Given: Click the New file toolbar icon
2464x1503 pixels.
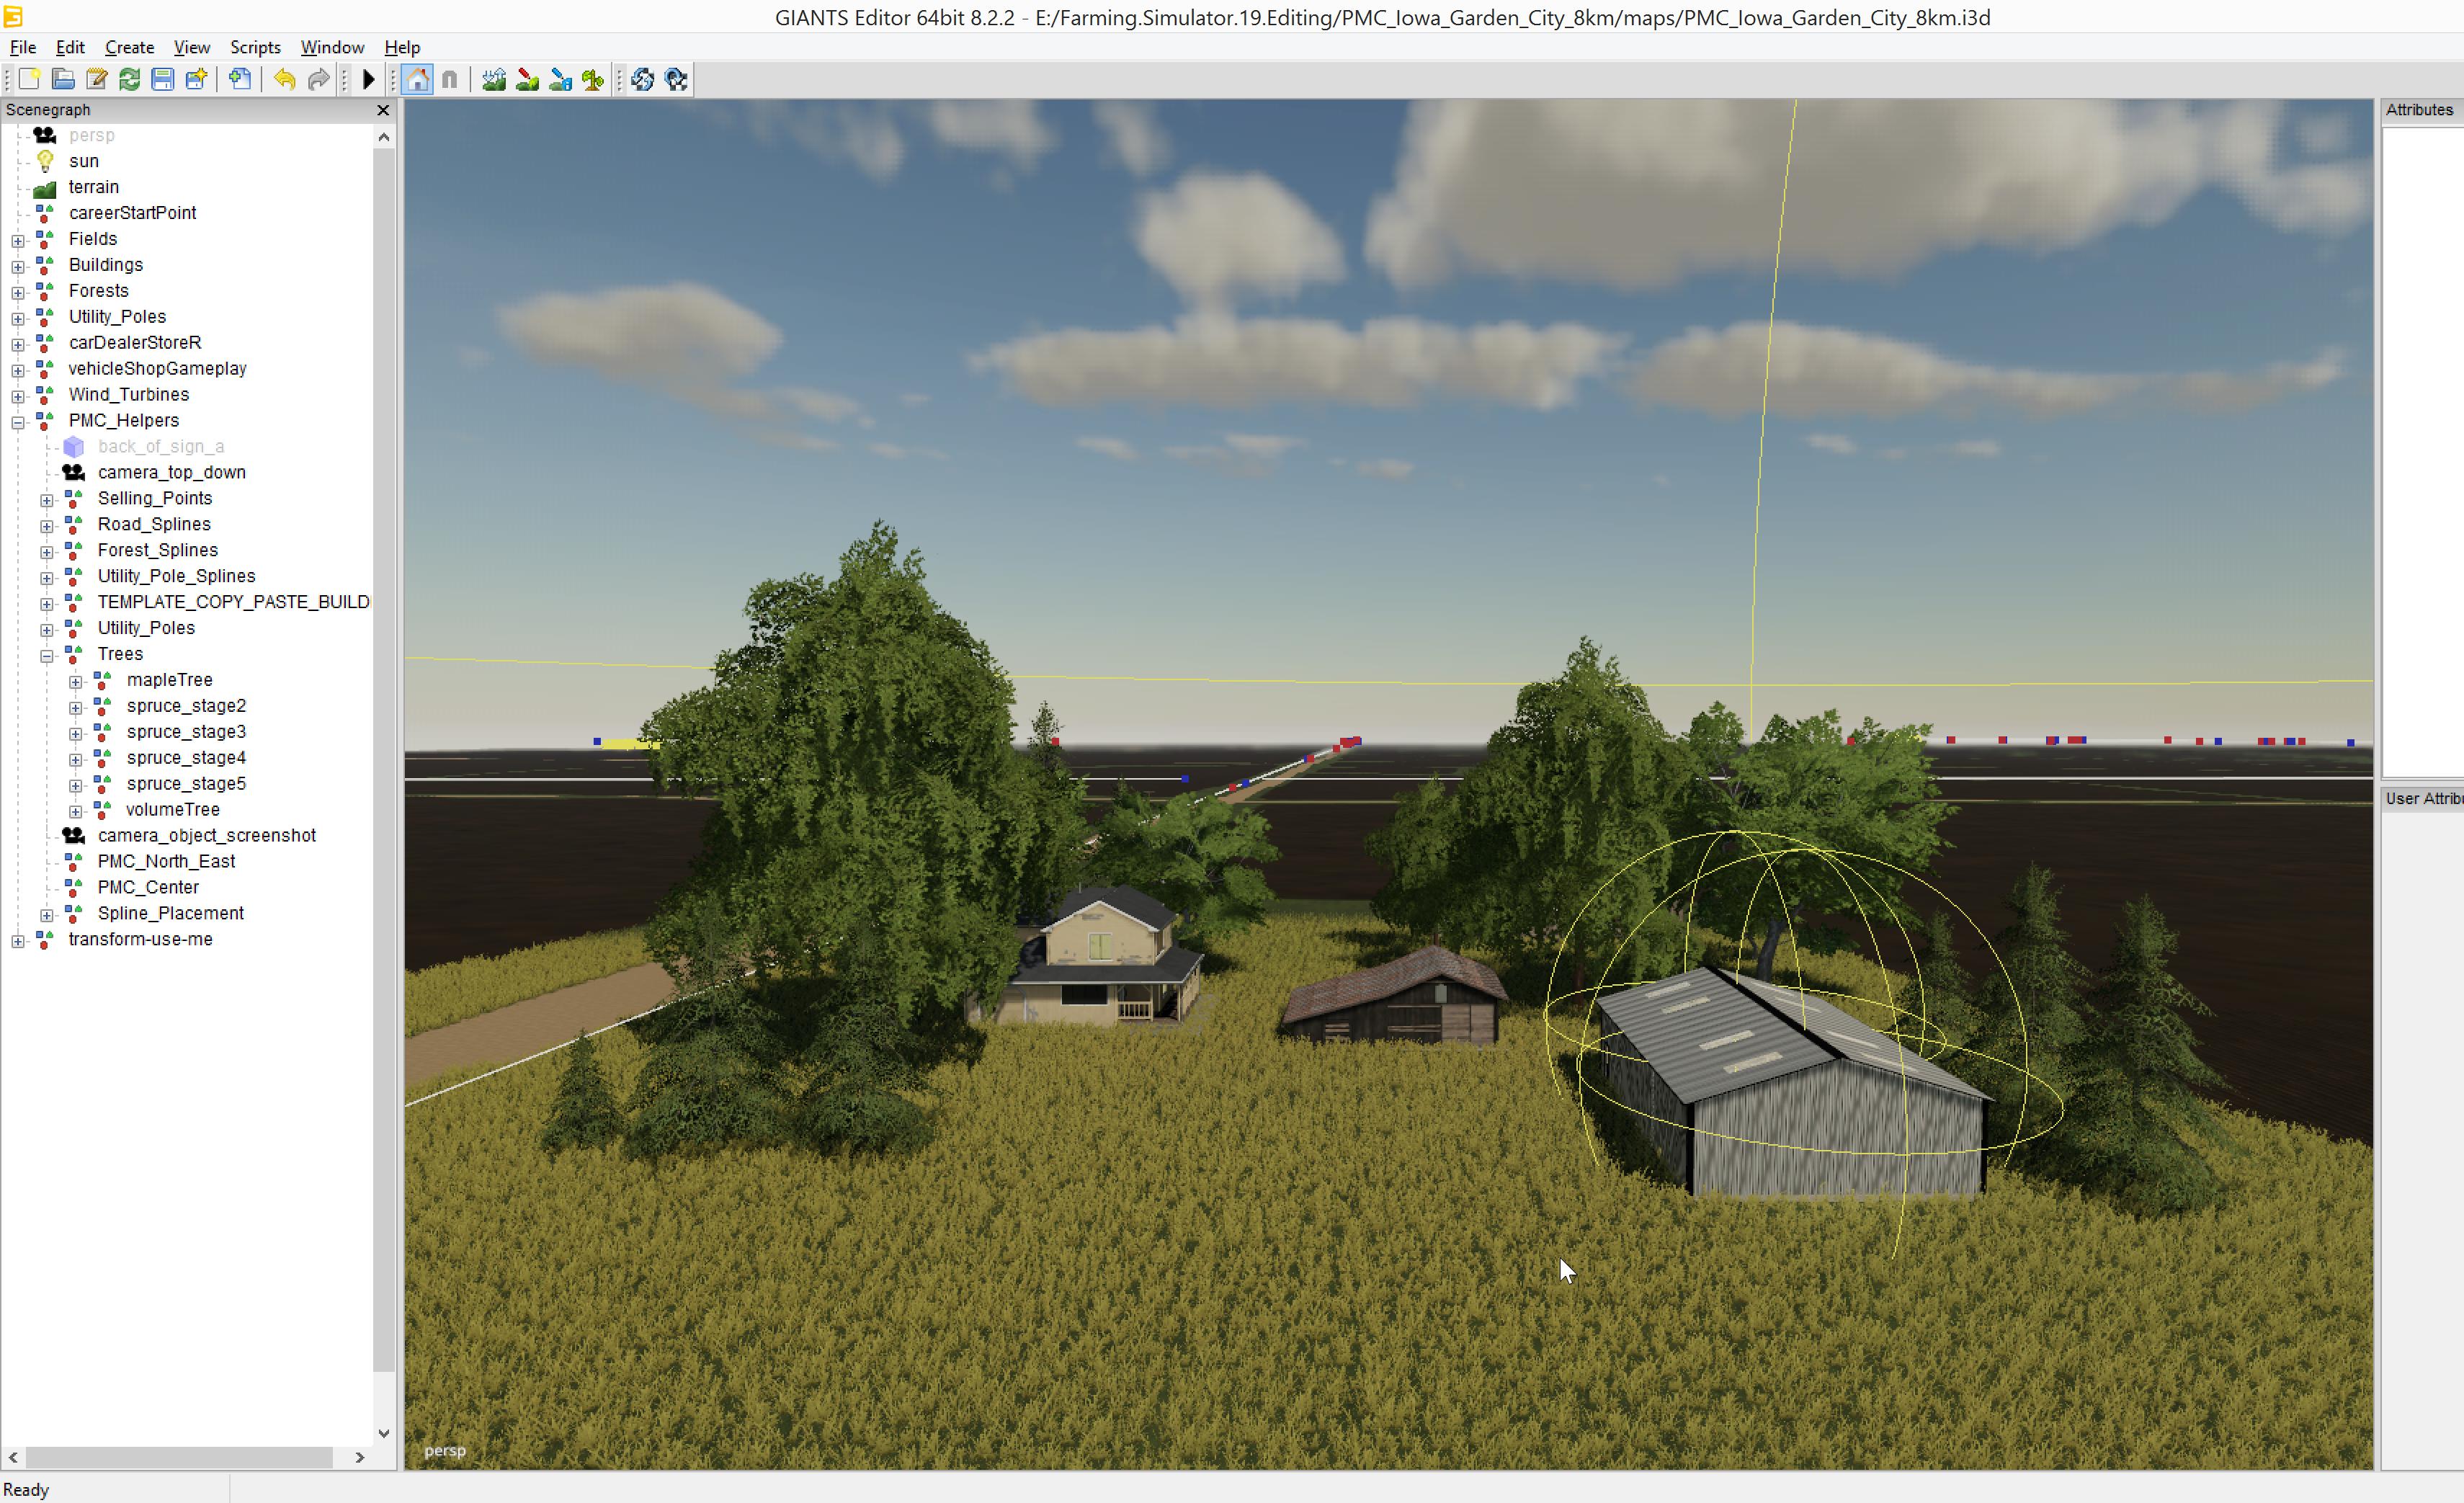Looking at the screenshot, I should [x=29, y=79].
